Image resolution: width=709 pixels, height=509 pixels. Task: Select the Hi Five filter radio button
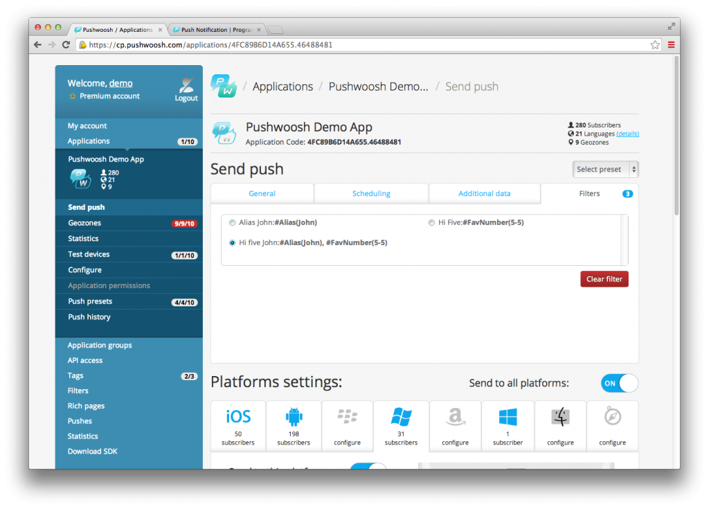431,222
